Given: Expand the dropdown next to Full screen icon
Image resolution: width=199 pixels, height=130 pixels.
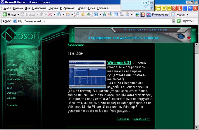Looking at the screenshot, I should coord(100,15).
